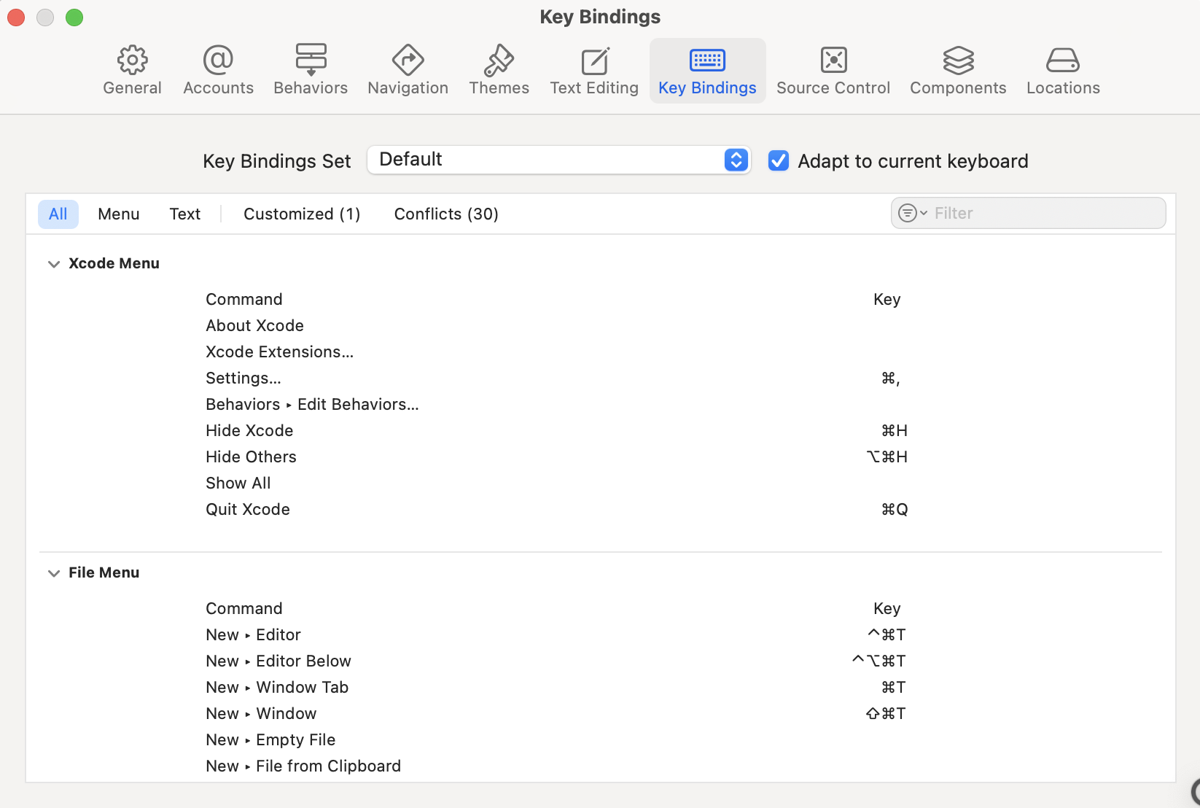Filter bindings by the Menu scope
Viewport: 1200px width, 808px height.
(x=118, y=214)
